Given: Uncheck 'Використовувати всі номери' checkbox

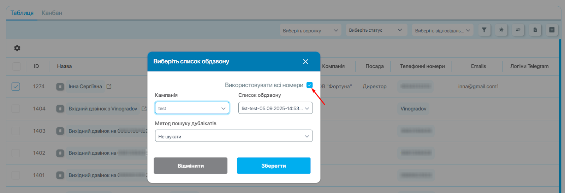Looking at the screenshot, I should click(x=310, y=85).
